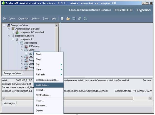Click the New document toolbar icon
Viewport: 155px width, 115px height.
[62, 19]
